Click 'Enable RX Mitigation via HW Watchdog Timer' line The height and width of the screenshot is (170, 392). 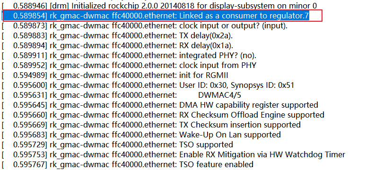click(x=173, y=154)
